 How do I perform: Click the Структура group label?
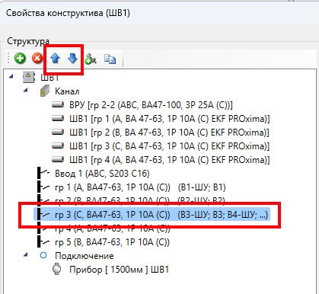pyautogui.click(x=28, y=41)
